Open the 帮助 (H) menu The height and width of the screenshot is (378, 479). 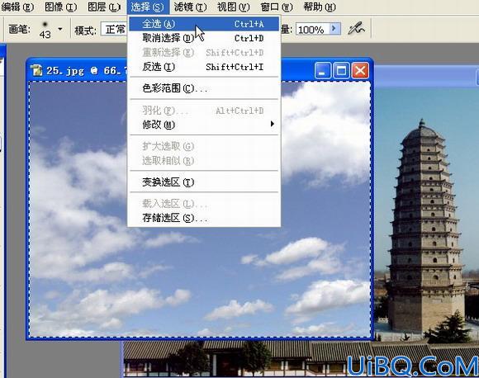coord(320,7)
